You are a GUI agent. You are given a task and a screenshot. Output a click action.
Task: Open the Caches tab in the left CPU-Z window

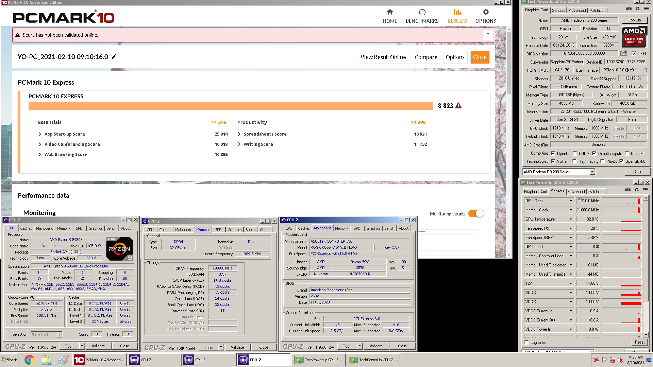click(x=26, y=228)
